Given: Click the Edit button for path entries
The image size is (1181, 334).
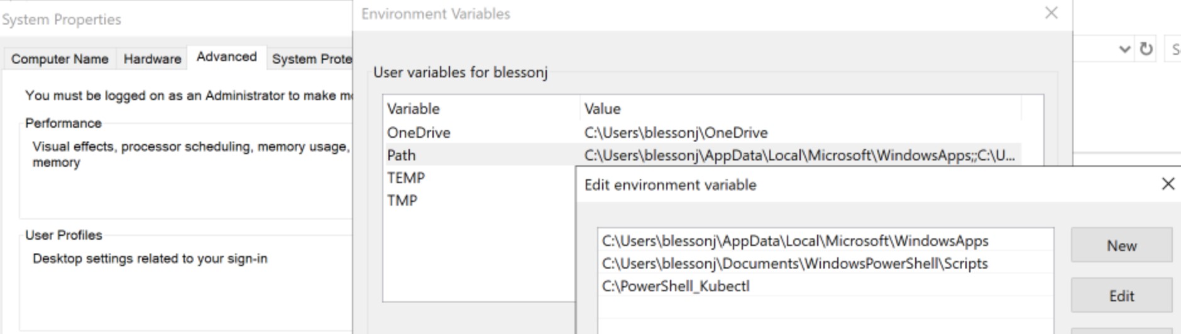Looking at the screenshot, I should click(x=1121, y=296).
